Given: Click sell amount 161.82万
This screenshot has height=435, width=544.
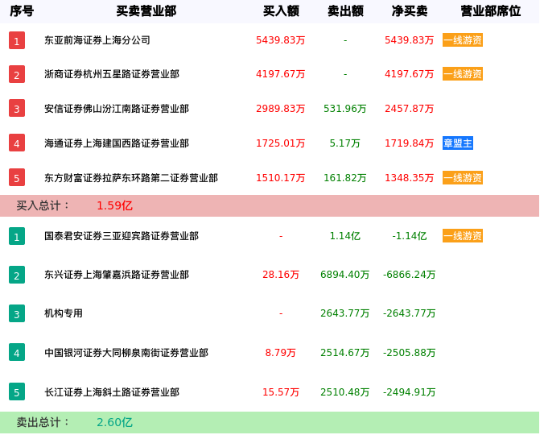Looking at the screenshot, I should (345, 178).
